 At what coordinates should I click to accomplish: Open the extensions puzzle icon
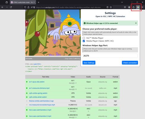pyautogui.click(x=134, y=7)
